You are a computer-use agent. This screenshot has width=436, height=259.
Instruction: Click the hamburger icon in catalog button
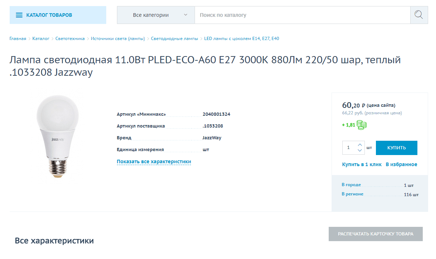(19, 15)
